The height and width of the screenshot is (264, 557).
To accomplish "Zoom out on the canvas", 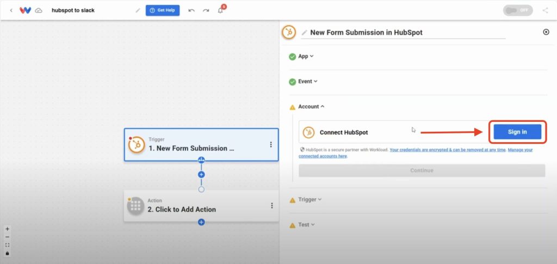I will pos(8,237).
